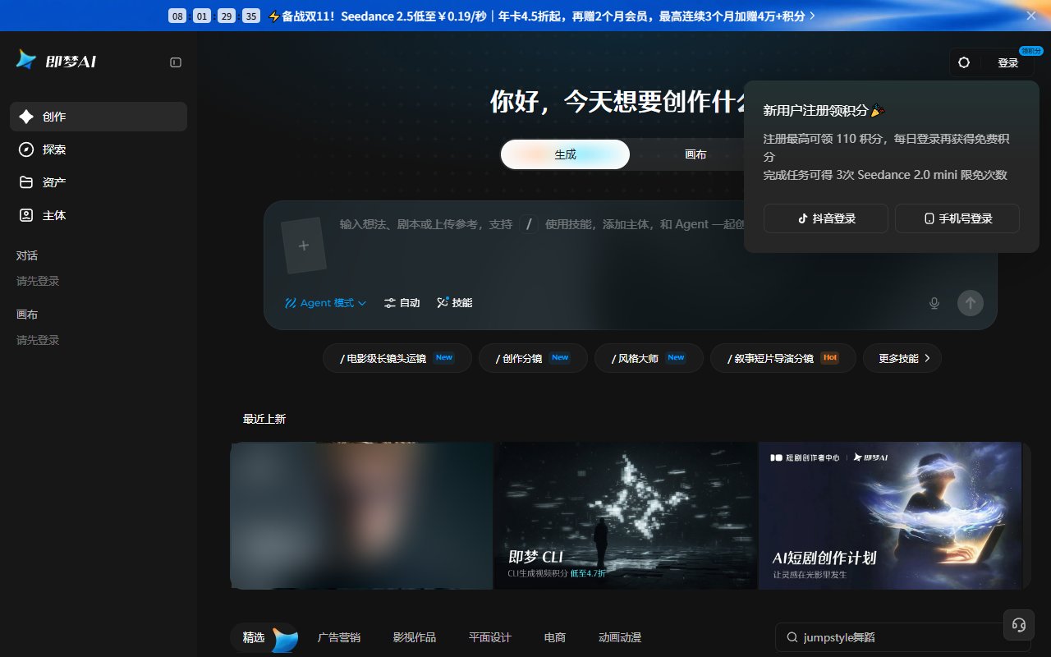Click 请先登录 under 画布
Image resolution: width=1051 pixels, height=657 pixels.
pyautogui.click(x=38, y=340)
